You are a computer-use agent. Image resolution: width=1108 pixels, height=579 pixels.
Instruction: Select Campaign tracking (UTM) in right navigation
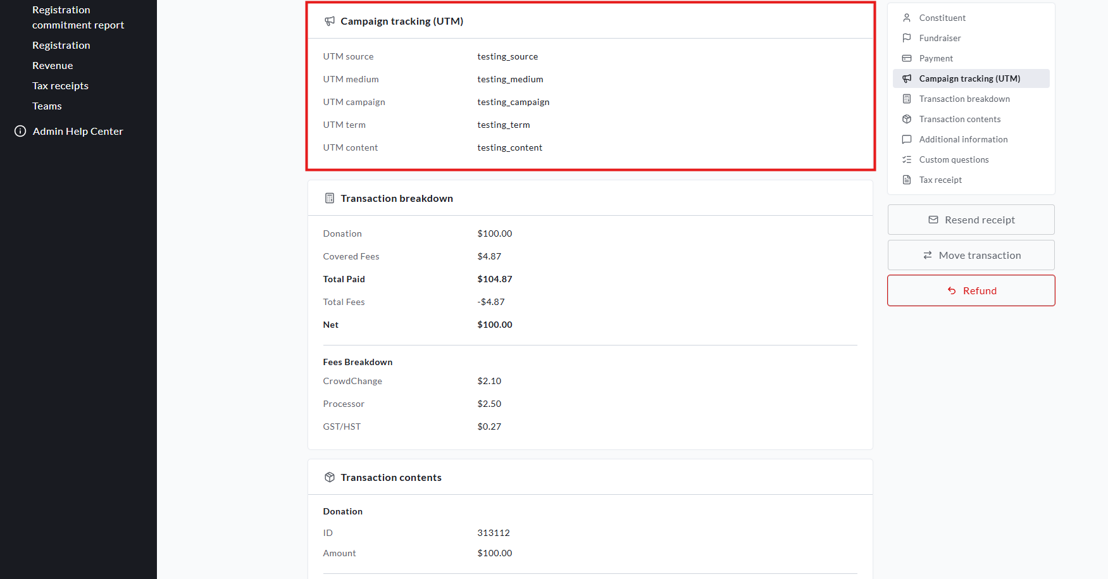pos(971,78)
